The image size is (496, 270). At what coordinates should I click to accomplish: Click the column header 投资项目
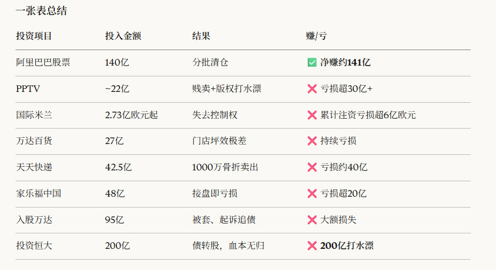pos(34,36)
